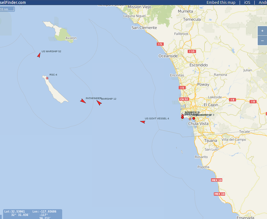
Task: Click the San Luis town label
Action: click(x=211, y=150)
